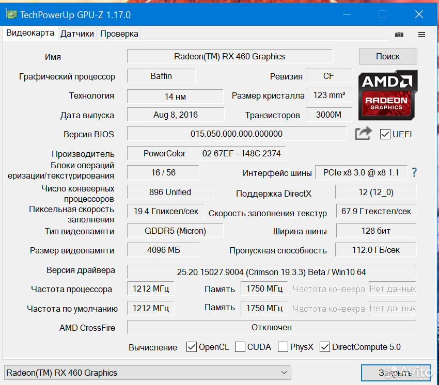The width and height of the screenshot is (439, 385).
Task: Click the default GPU clock 1212 МГц
Action: (x=151, y=308)
